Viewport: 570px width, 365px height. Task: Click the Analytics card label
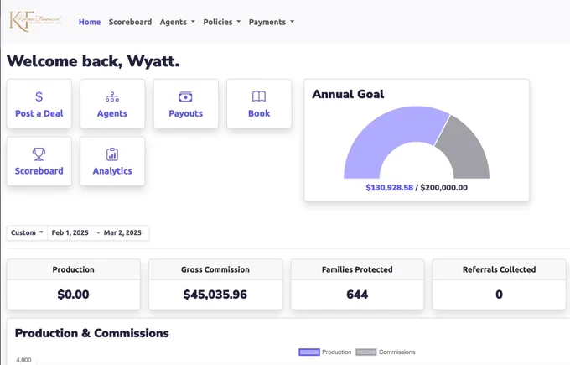tap(112, 171)
